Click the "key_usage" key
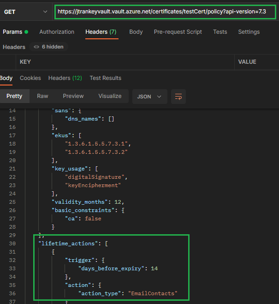Image resolution: width=279 pixels, height=304 pixels. click(70, 169)
